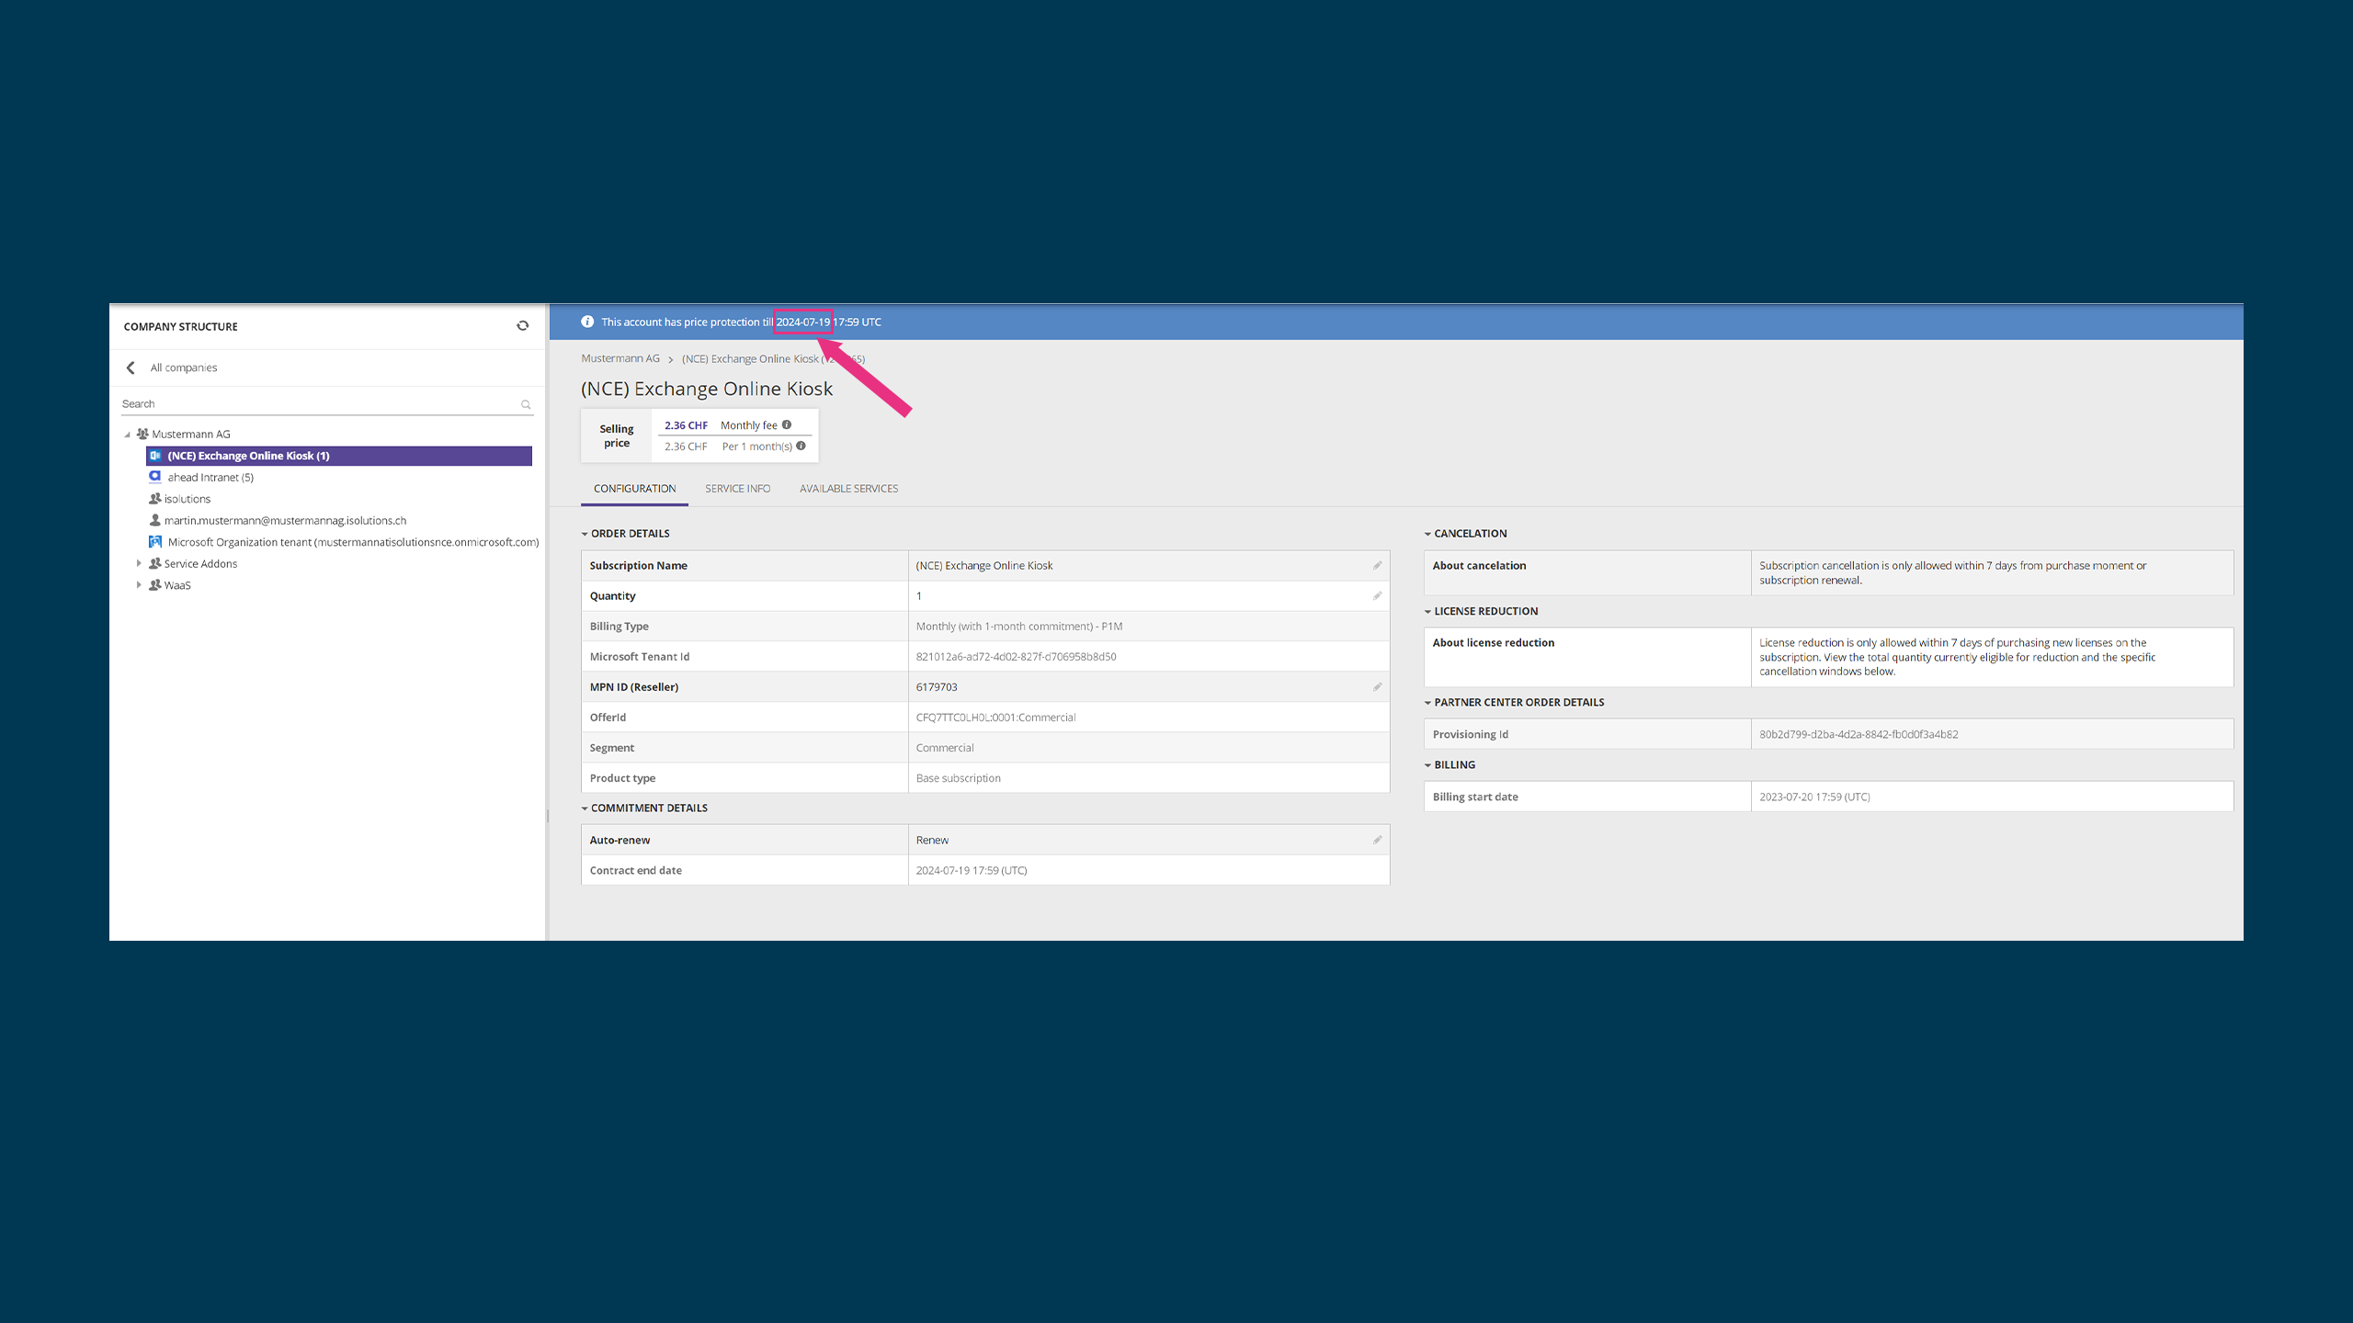Click the edit pencil for Quantity
This screenshot has height=1323, width=2353.
point(1377,595)
